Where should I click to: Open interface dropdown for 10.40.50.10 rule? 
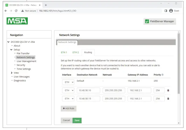coord(68,91)
